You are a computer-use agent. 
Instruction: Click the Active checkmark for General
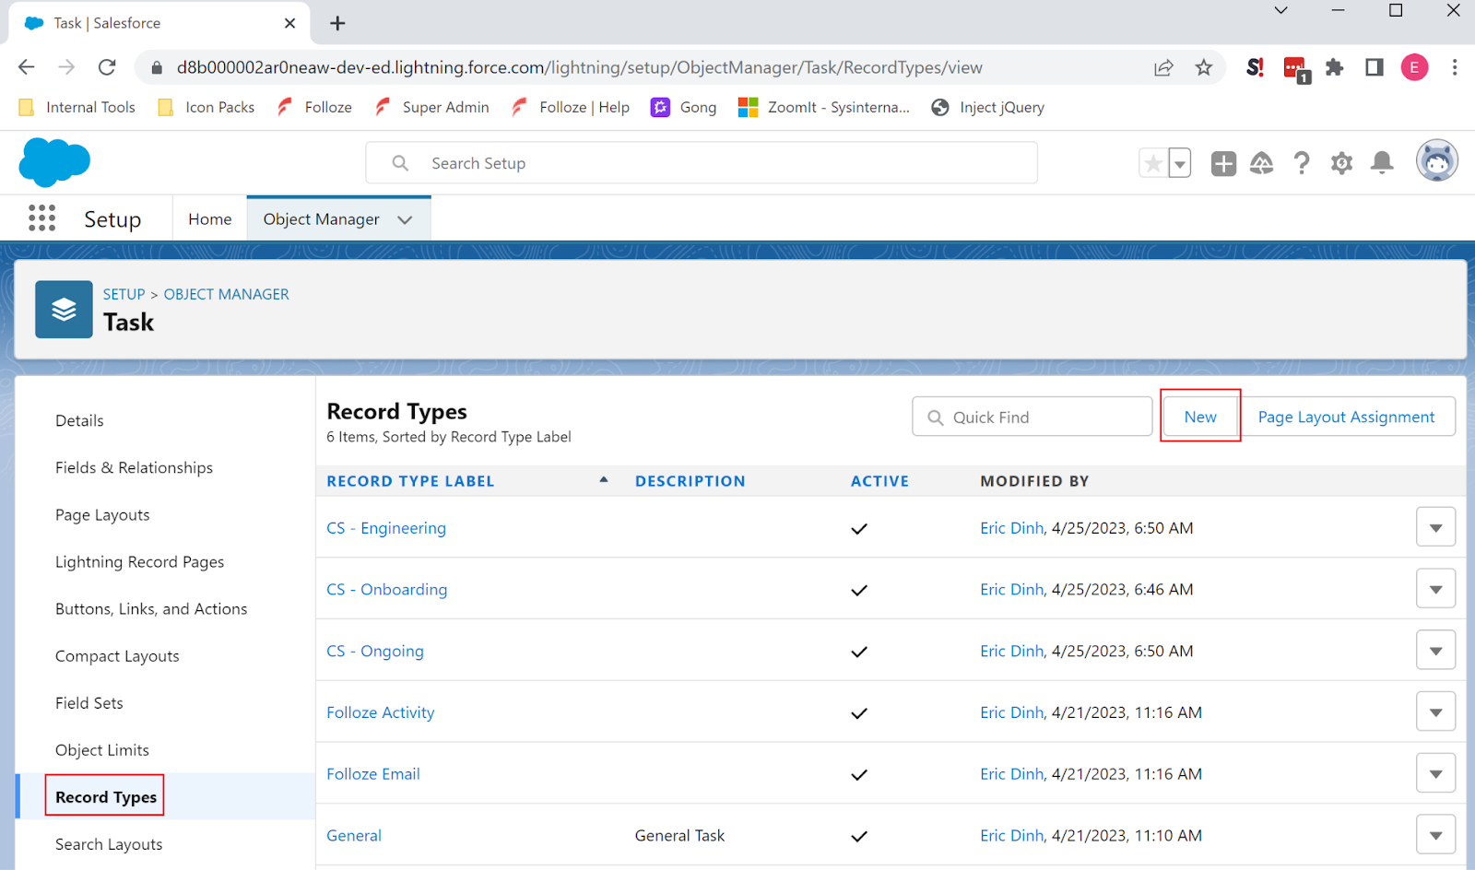pyautogui.click(x=858, y=836)
